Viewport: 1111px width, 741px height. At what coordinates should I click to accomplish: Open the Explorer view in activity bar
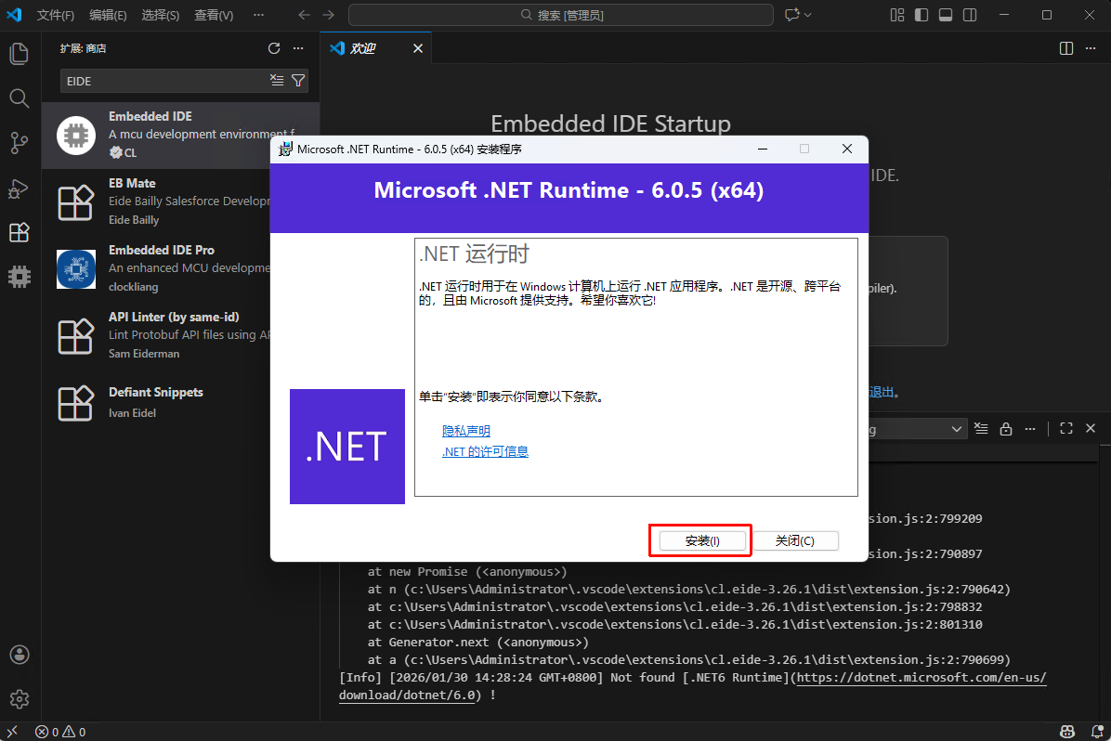tap(19, 53)
